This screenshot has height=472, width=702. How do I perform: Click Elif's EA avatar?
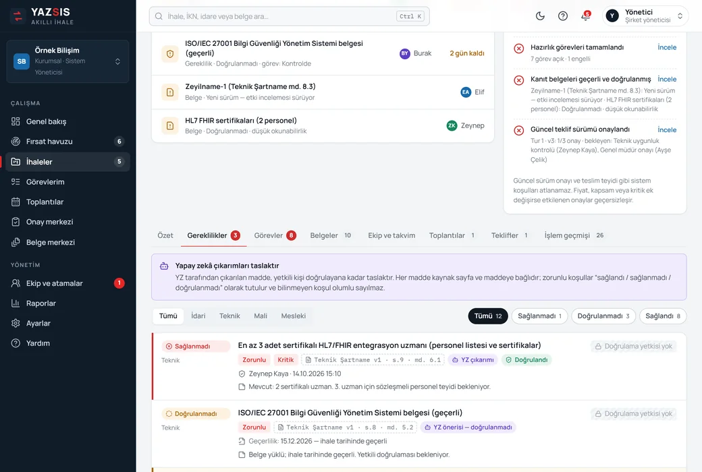(x=466, y=92)
